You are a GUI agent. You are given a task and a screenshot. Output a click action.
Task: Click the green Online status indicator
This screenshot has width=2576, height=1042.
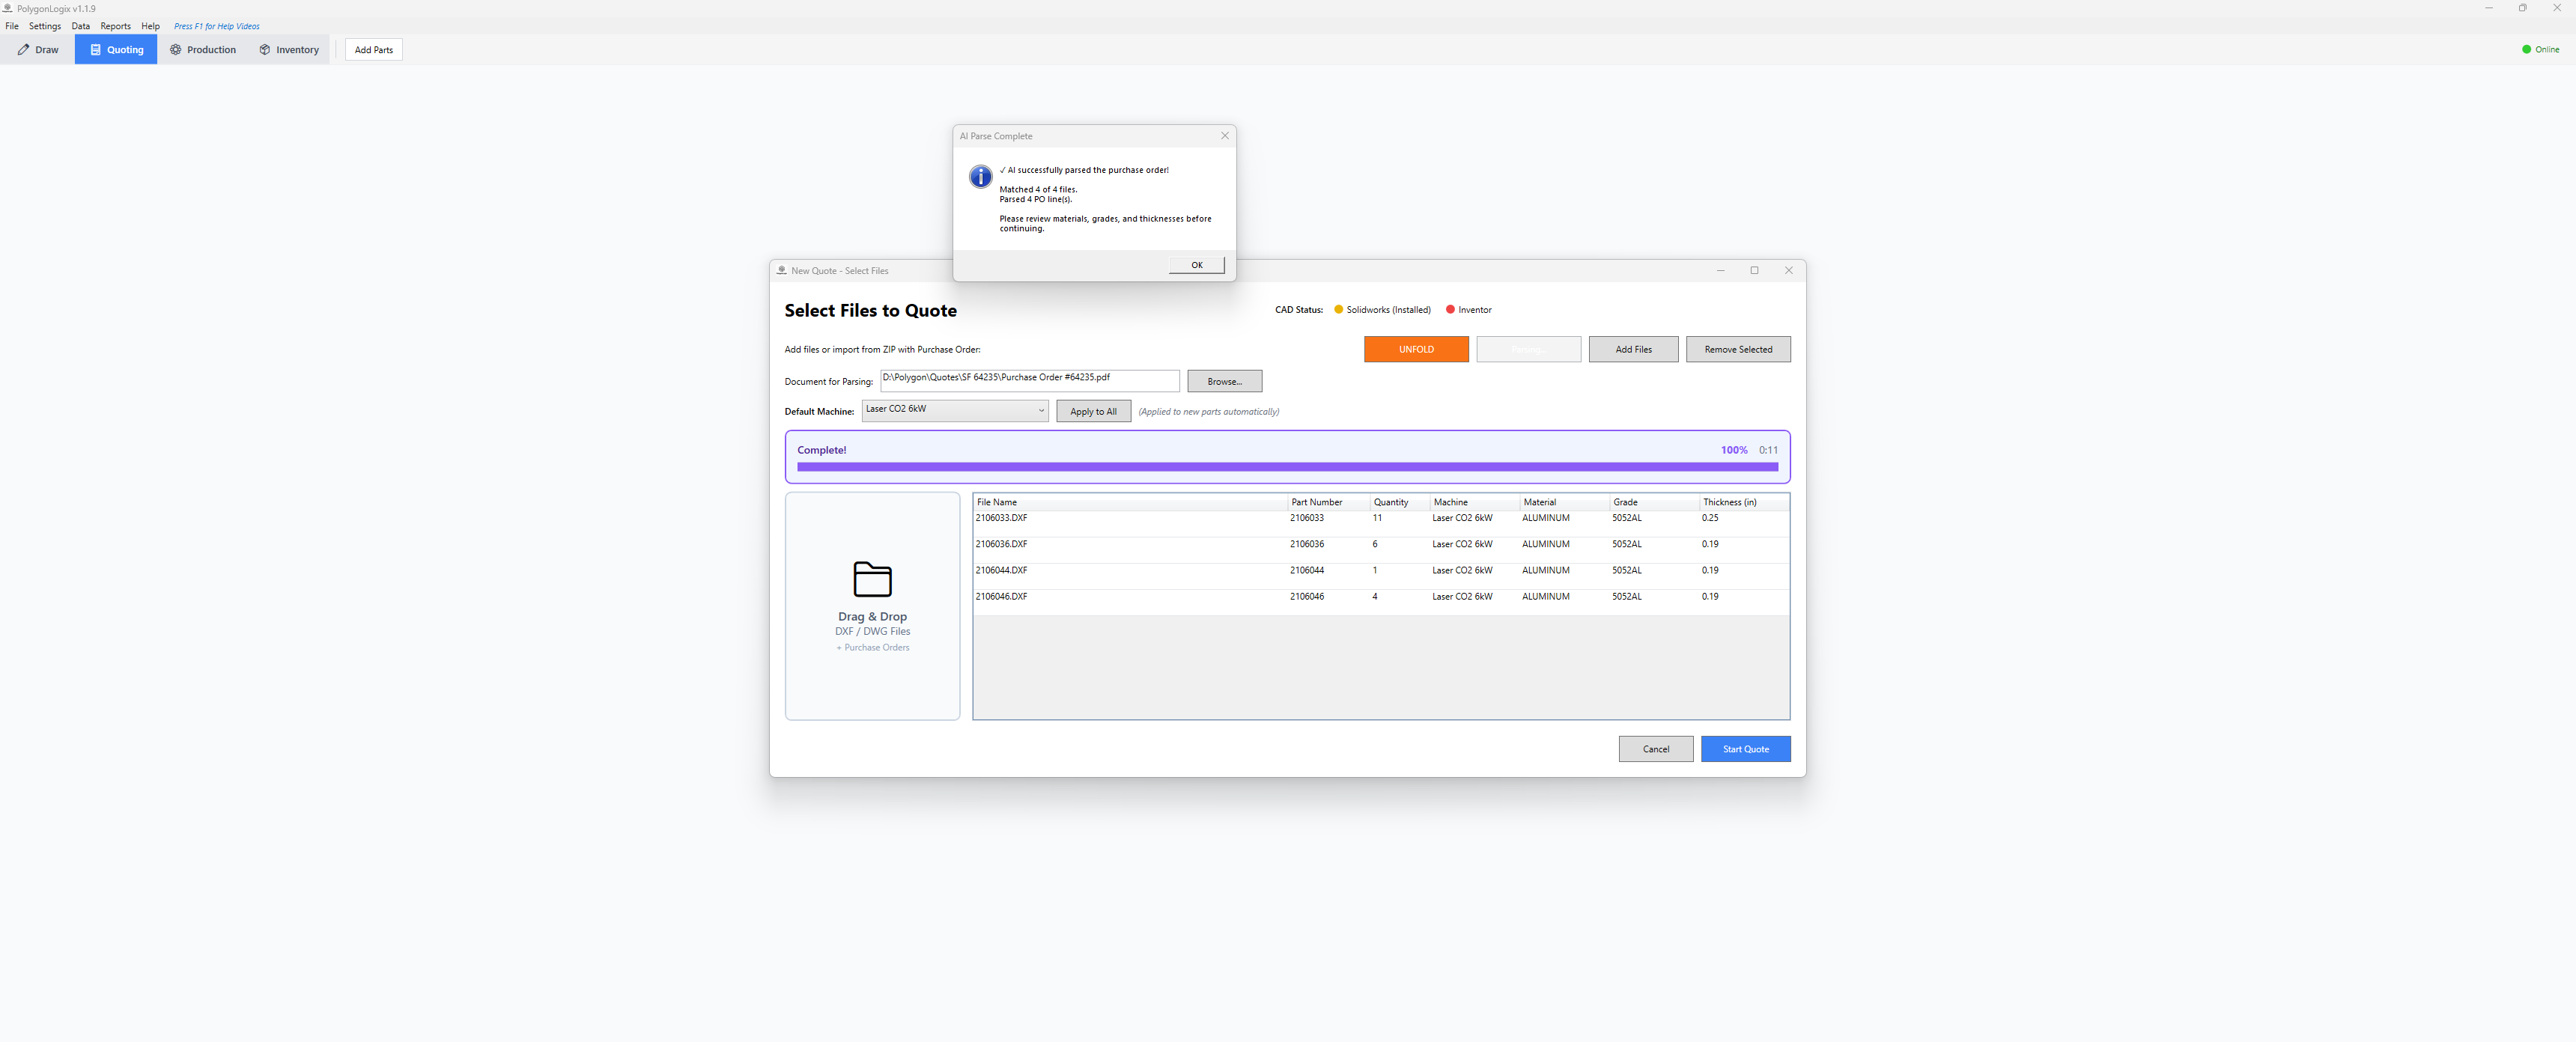[x=2526, y=50]
